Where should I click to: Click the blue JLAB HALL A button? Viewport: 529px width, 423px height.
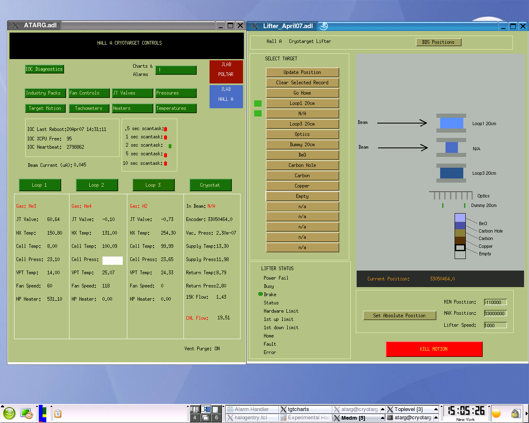coord(226,96)
